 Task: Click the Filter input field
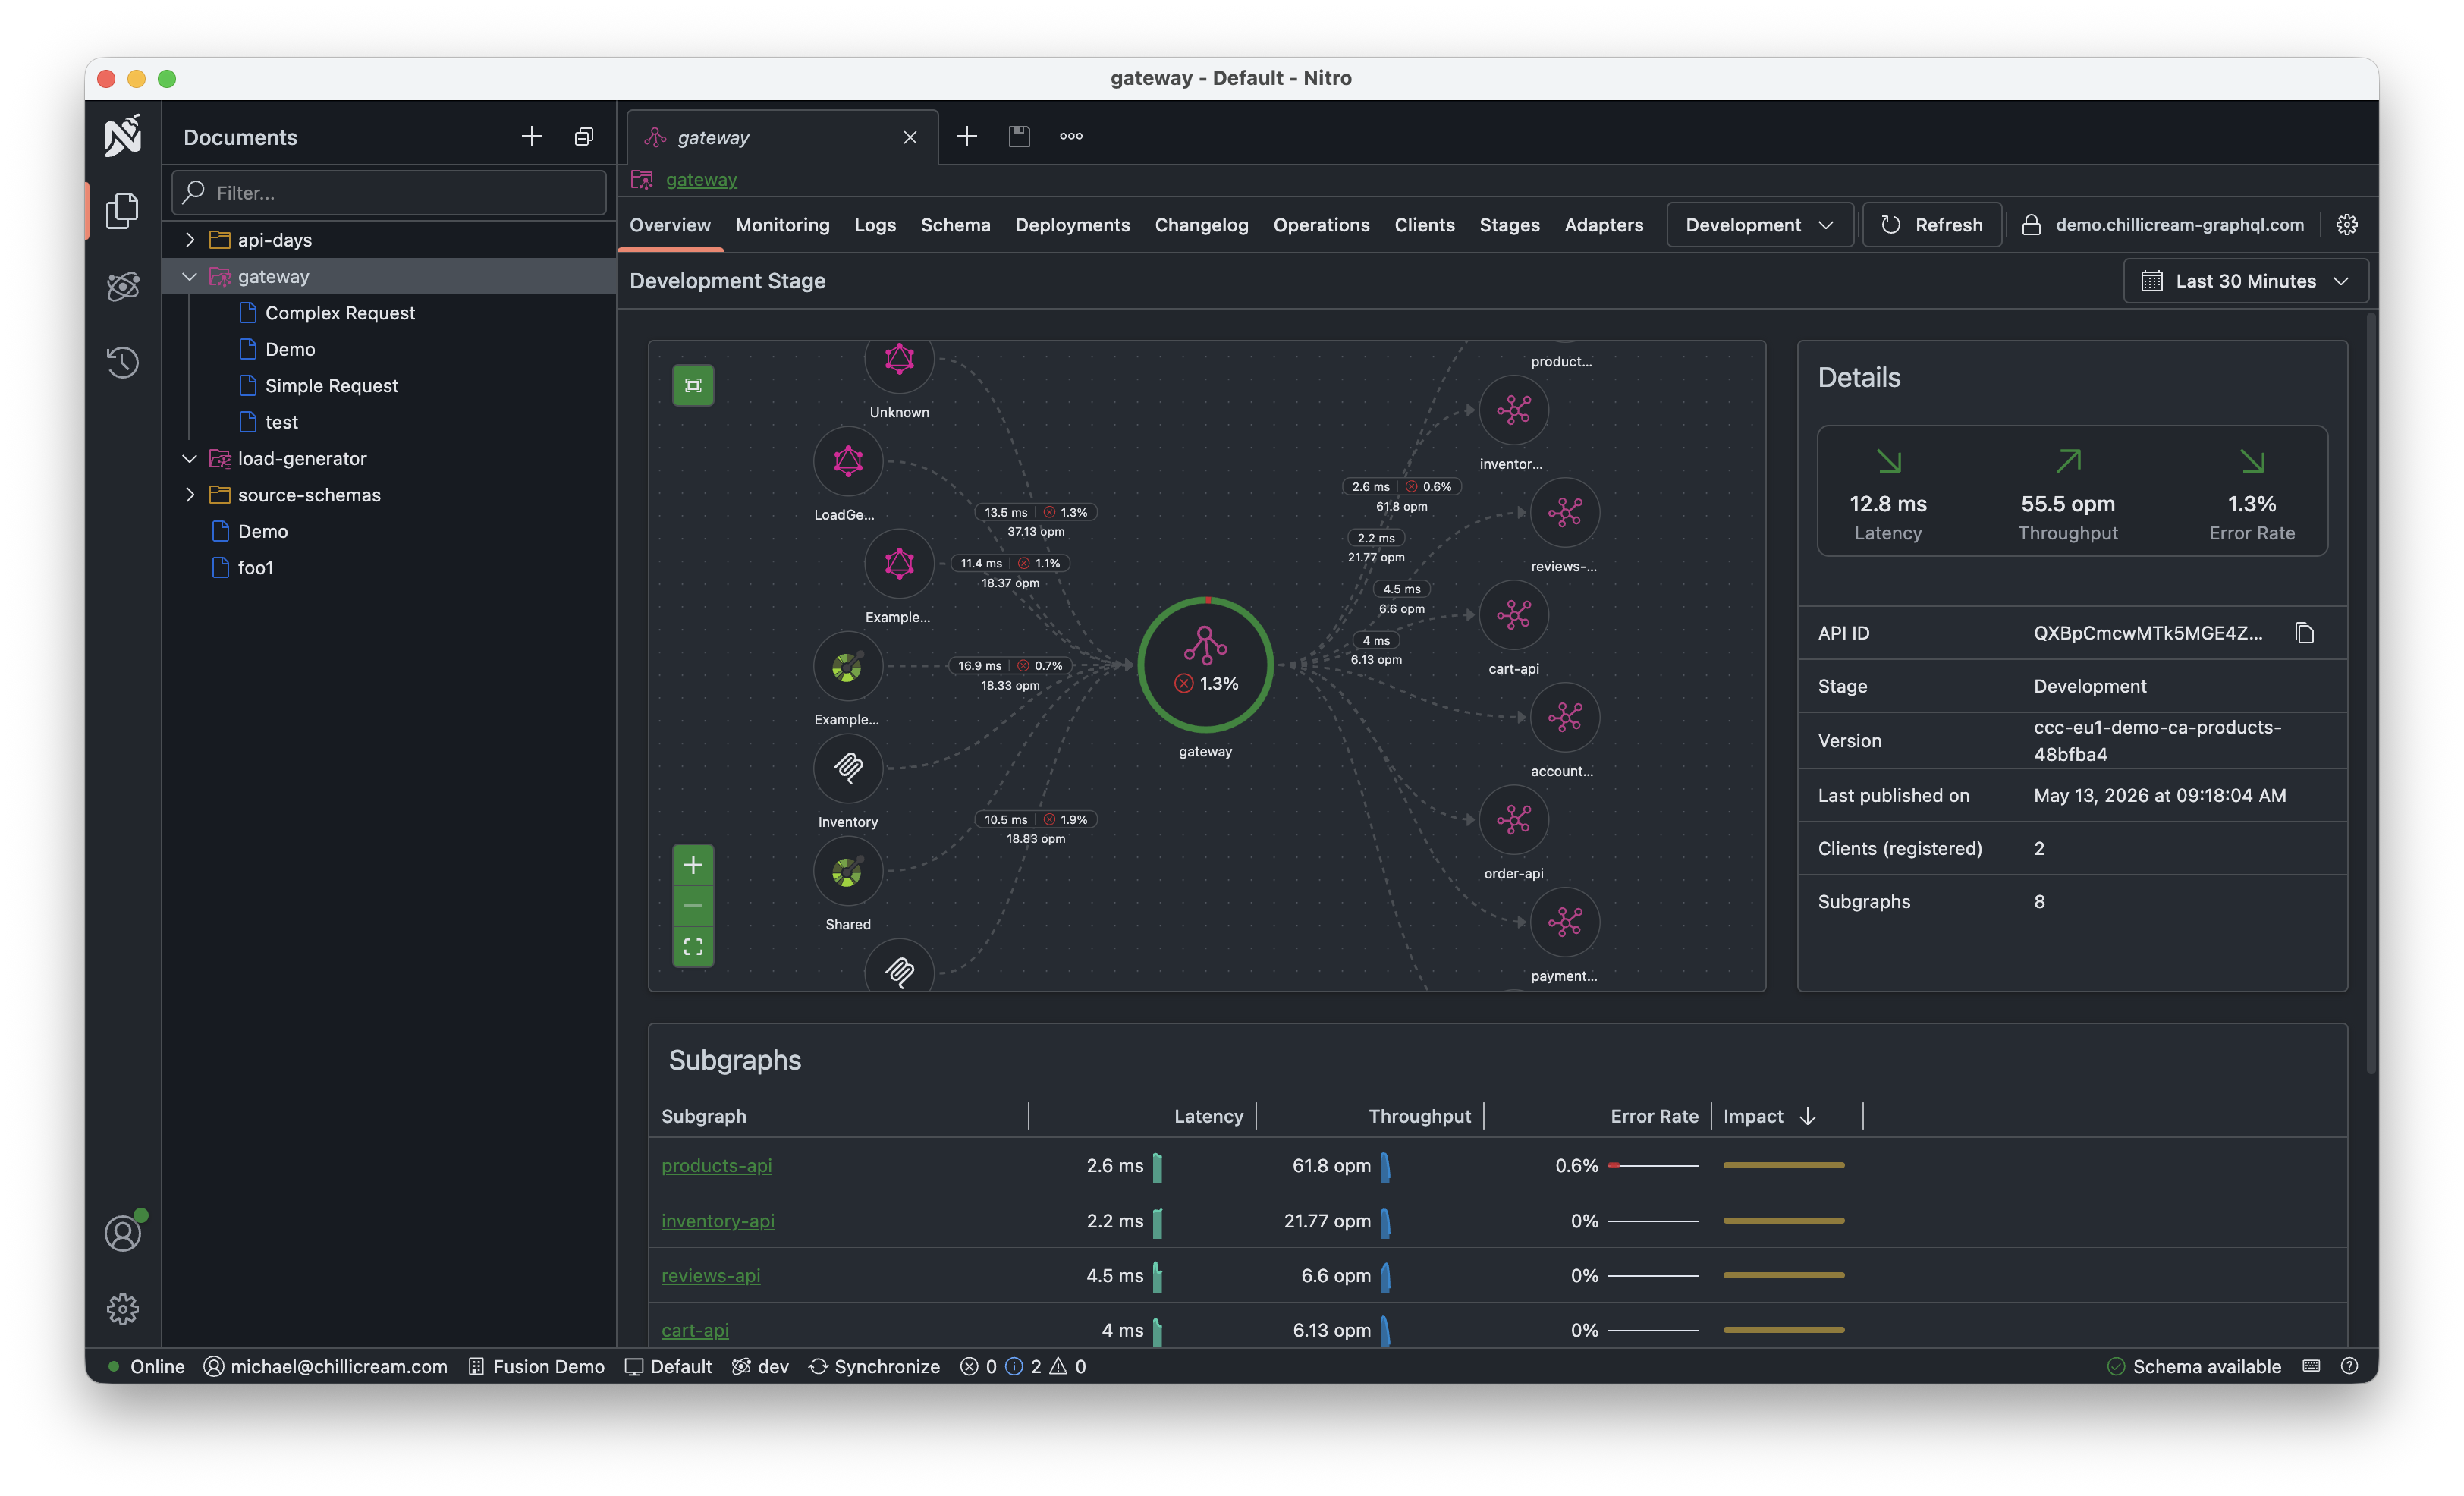(389, 192)
